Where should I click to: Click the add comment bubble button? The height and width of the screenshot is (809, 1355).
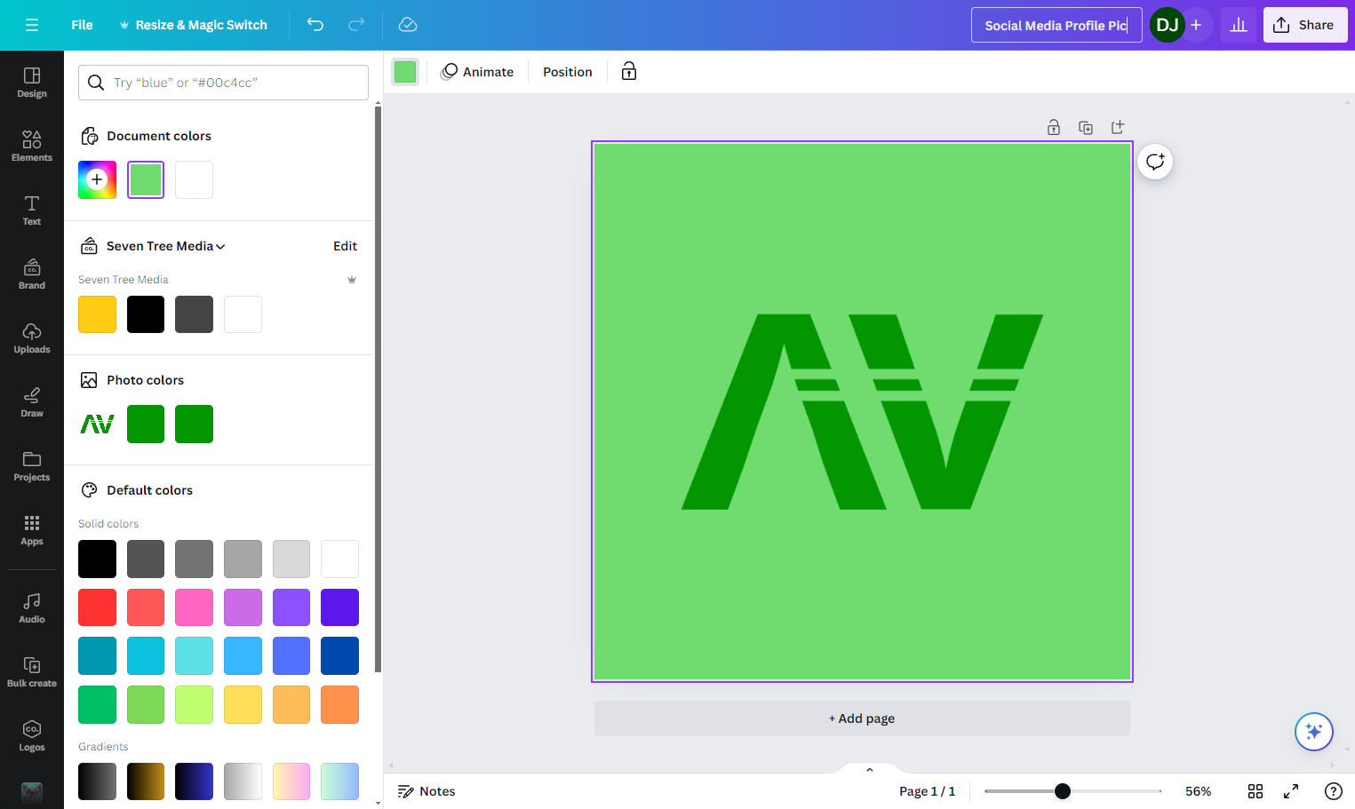[x=1155, y=162]
